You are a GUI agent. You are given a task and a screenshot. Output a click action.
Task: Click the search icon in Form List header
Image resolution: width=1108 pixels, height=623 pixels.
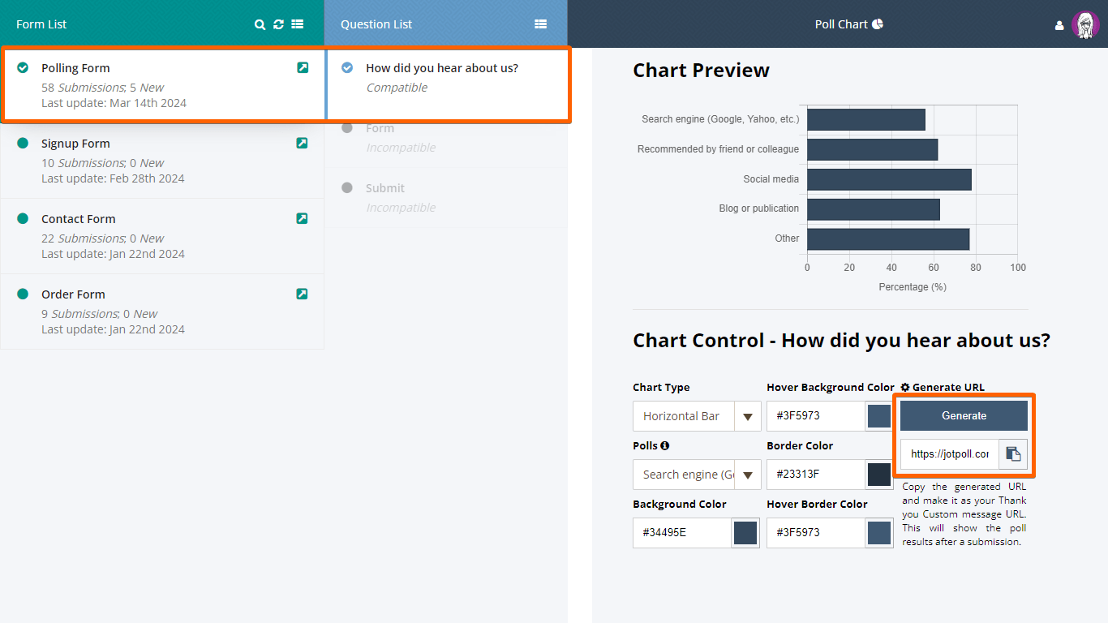click(x=260, y=24)
